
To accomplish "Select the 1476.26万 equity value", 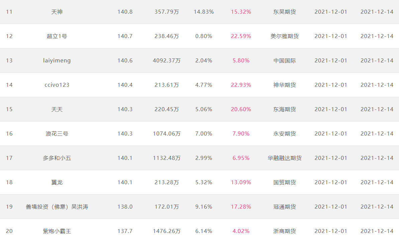I will (167, 231).
